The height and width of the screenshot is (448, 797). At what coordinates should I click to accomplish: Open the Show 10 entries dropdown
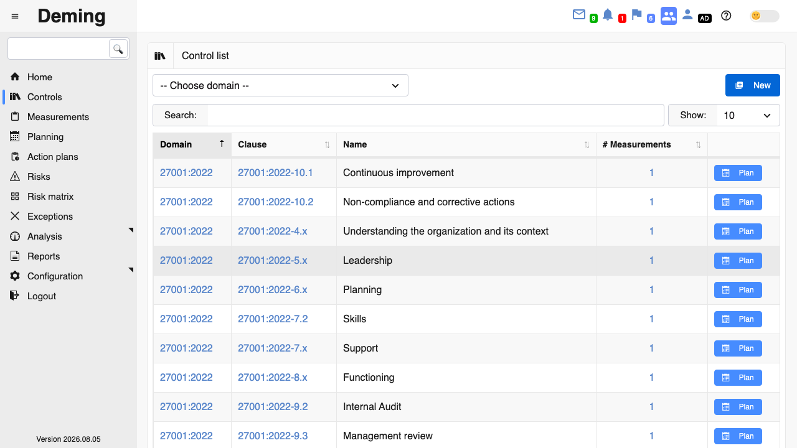(x=748, y=115)
